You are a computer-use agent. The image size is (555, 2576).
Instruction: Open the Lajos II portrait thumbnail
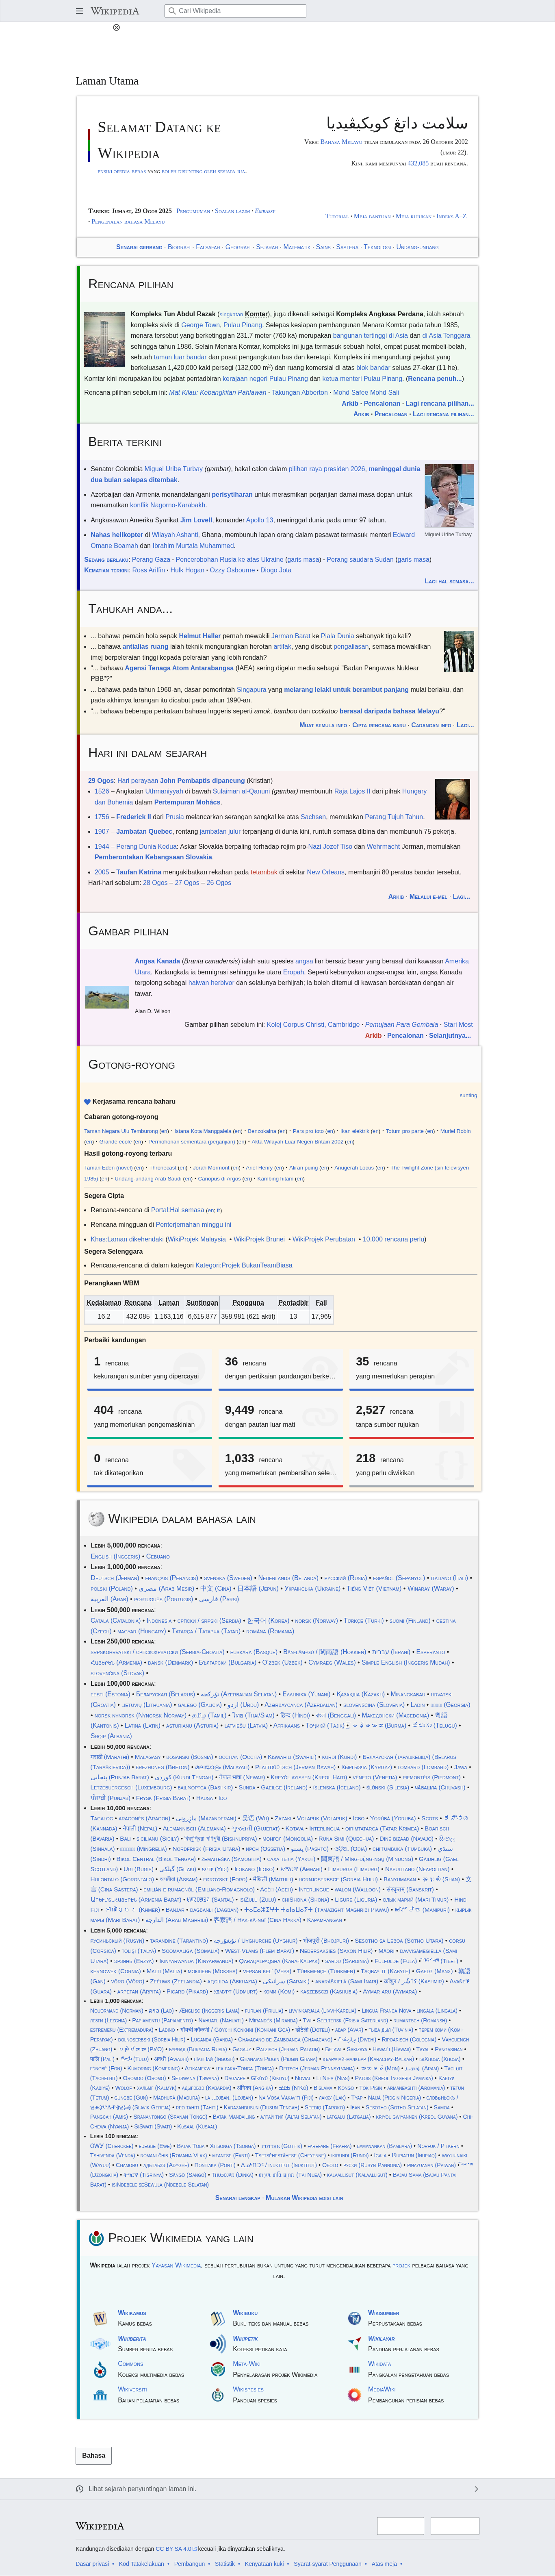pyautogui.click(x=452, y=799)
